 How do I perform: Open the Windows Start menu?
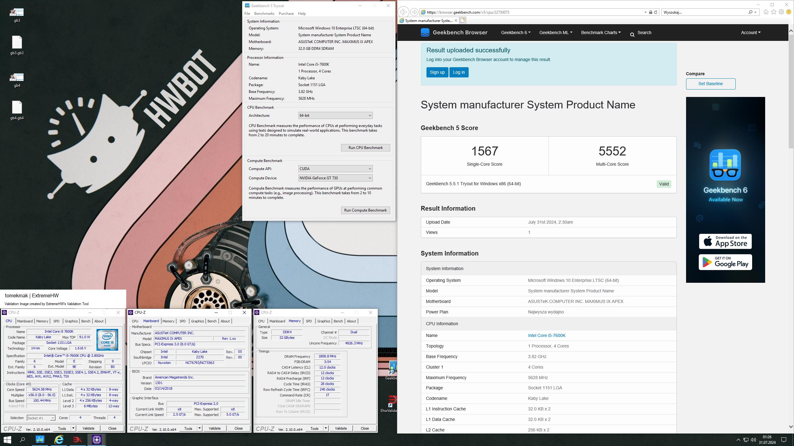[x=7, y=439]
